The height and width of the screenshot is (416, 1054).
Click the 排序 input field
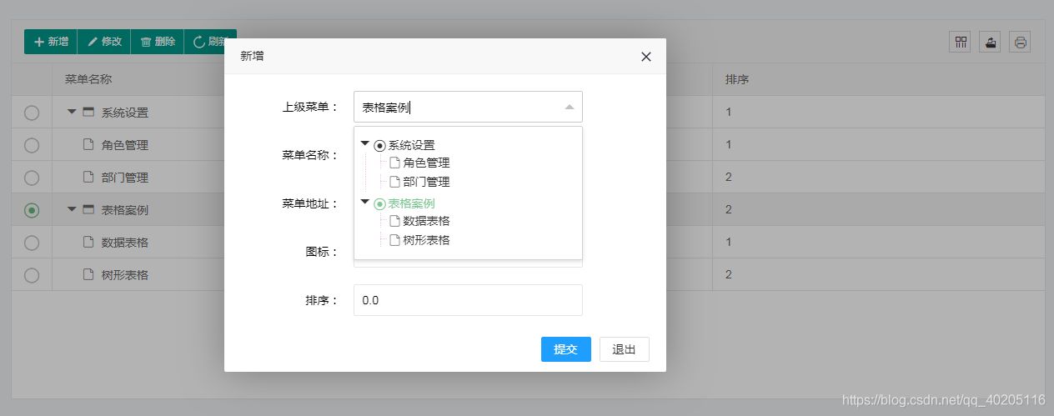point(468,300)
